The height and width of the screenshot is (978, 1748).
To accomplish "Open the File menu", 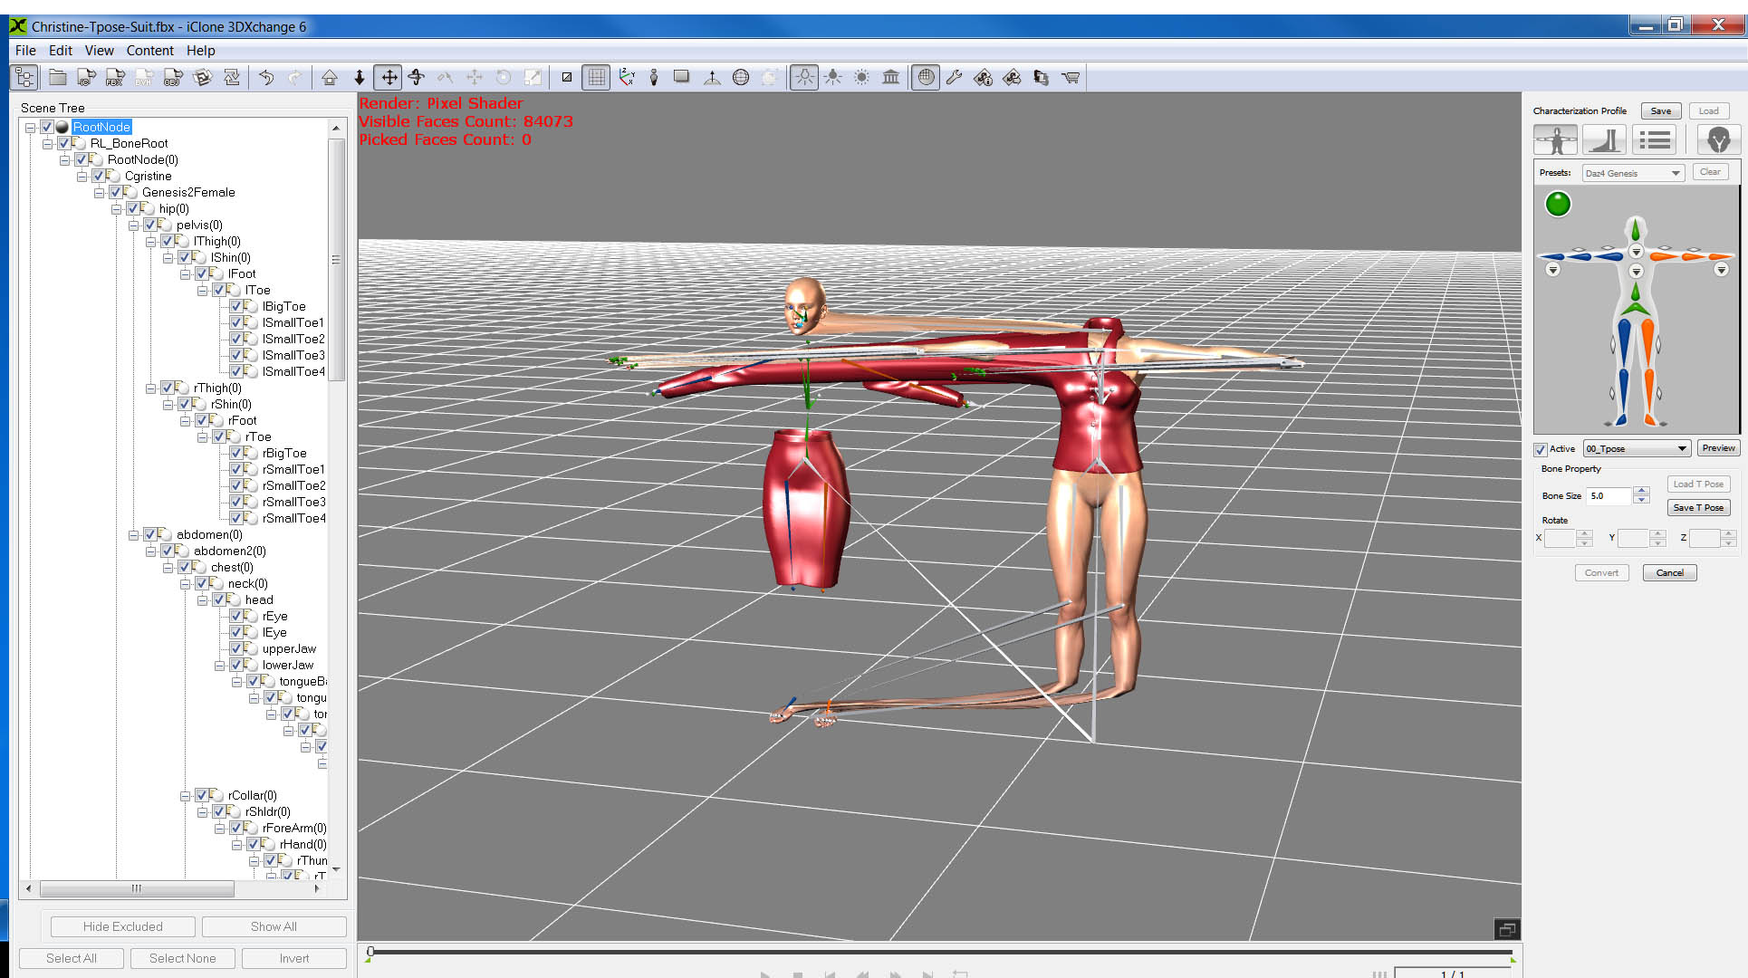I will (25, 51).
